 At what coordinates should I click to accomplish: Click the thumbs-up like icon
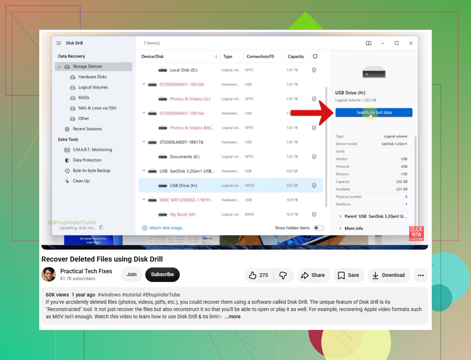point(253,275)
